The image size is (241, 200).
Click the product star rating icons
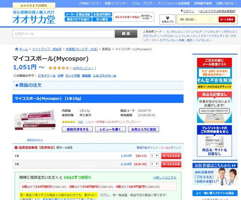point(59,68)
